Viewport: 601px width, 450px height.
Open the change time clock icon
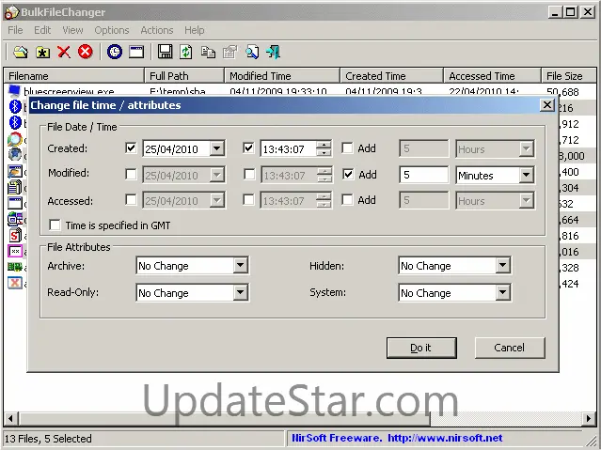(114, 52)
